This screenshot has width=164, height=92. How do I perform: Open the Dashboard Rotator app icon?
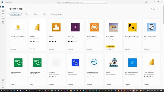coord(94,27)
